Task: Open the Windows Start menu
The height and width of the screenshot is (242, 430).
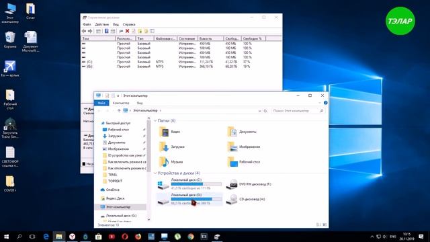Action: [6, 237]
